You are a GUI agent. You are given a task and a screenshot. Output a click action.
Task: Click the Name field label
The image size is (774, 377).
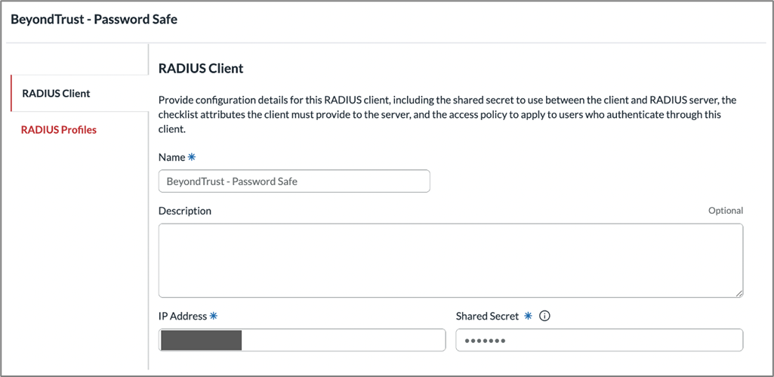171,157
